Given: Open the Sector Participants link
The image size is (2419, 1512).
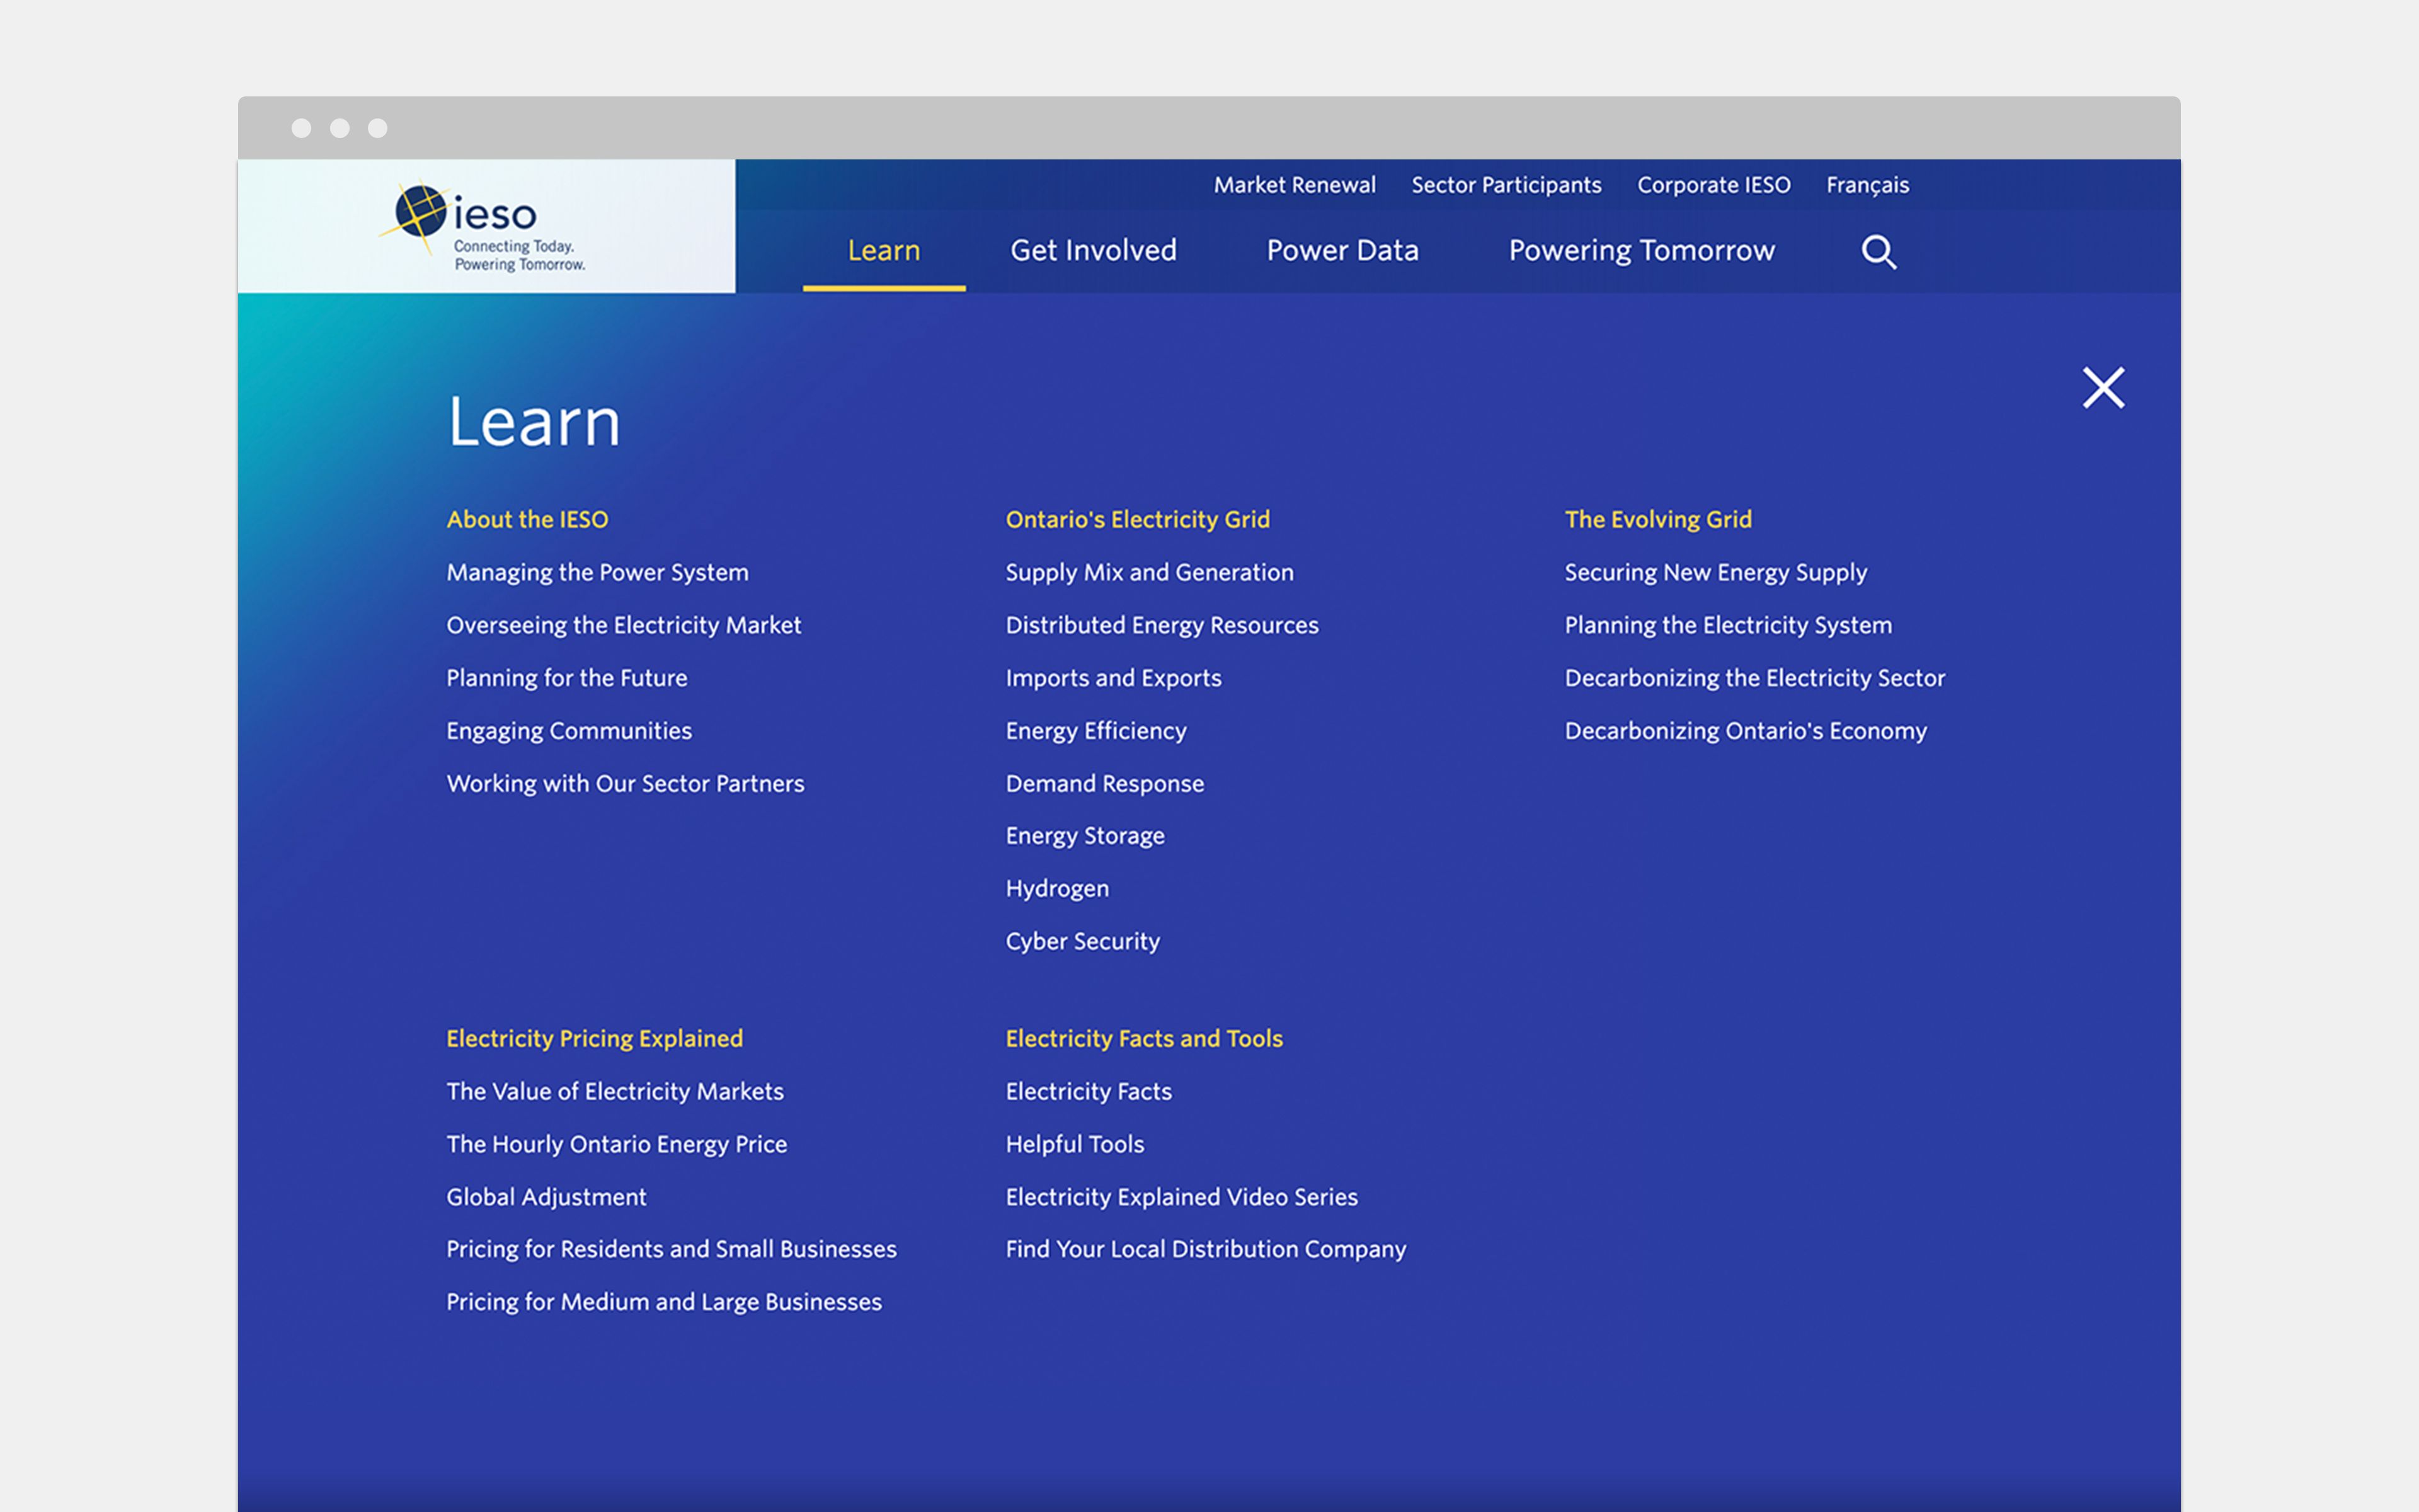Looking at the screenshot, I should [x=1506, y=185].
